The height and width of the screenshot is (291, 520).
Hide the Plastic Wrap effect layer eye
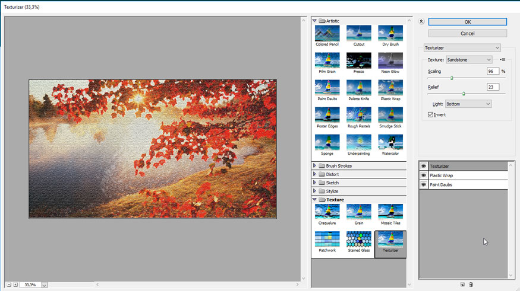click(424, 175)
